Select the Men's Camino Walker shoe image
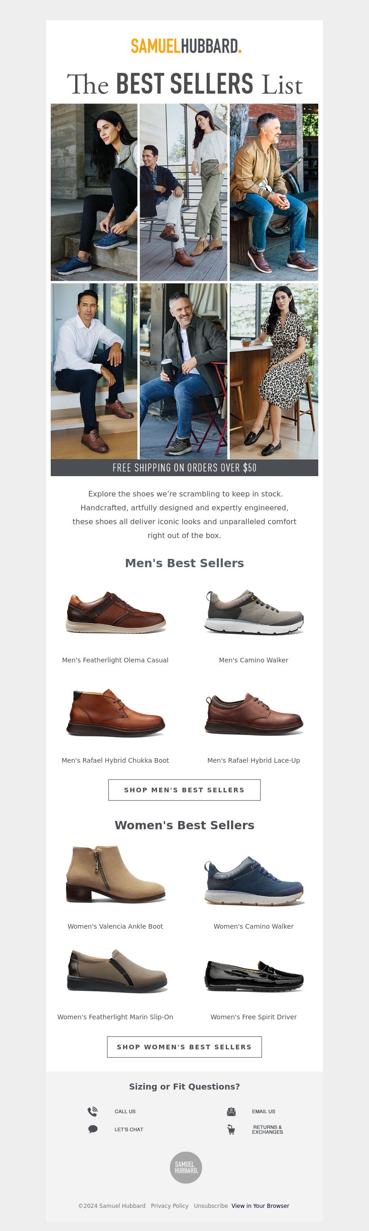 coord(254,612)
